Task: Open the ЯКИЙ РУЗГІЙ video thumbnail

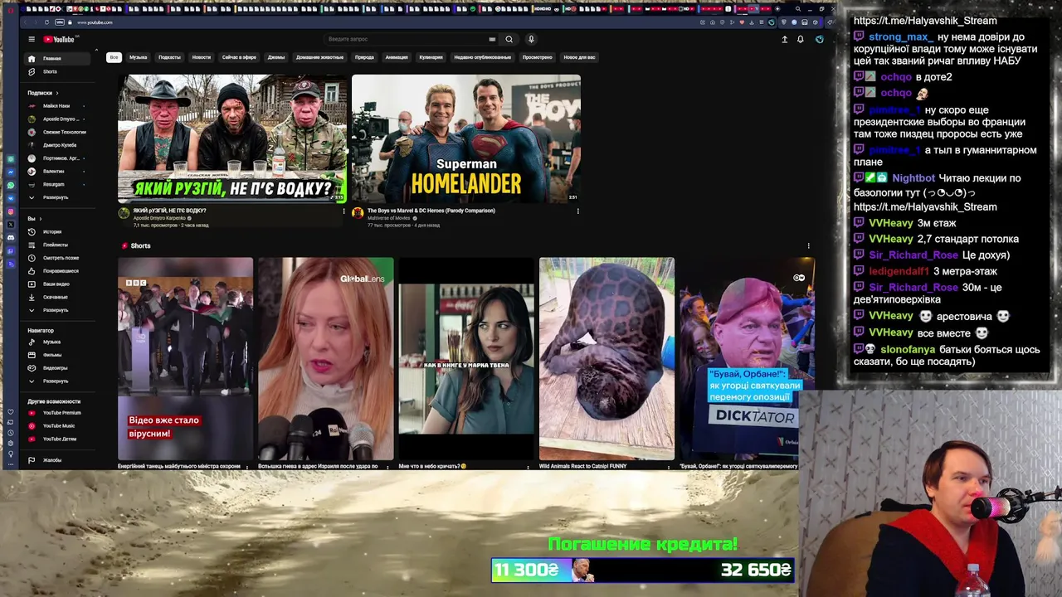Action: point(232,138)
